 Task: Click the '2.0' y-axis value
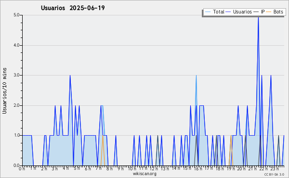16,105
